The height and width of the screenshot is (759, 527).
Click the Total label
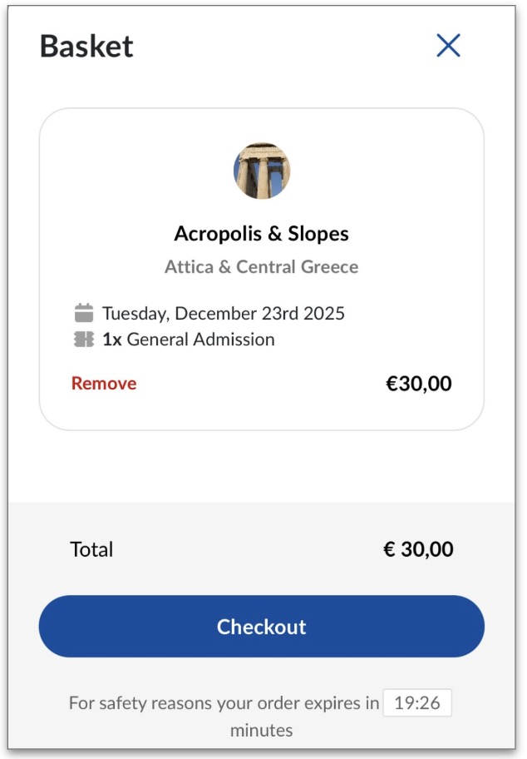tap(91, 549)
